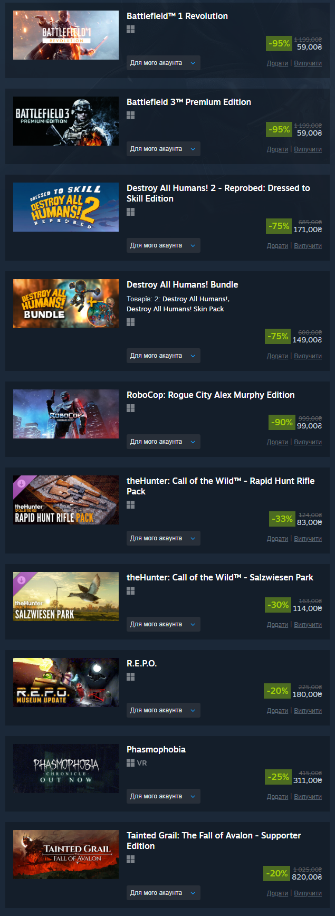Click the Windows icon under Battlefield 3 Premium Edition
The image size is (335, 916).
[x=130, y=116]
